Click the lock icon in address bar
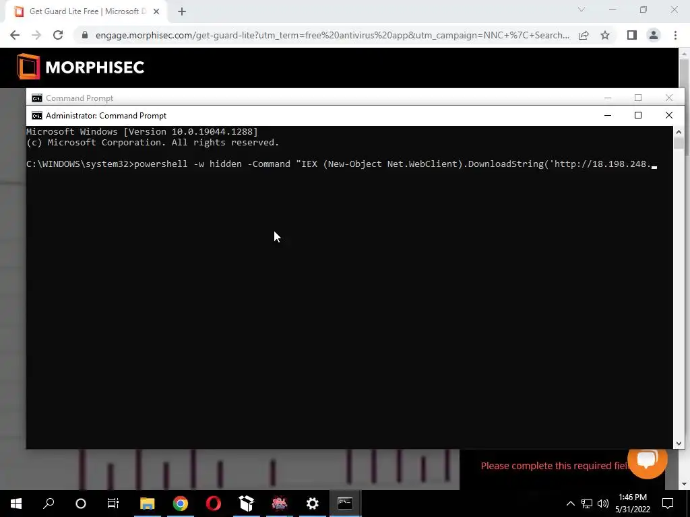Screen dimensions: 690x517 pos(85,35)
